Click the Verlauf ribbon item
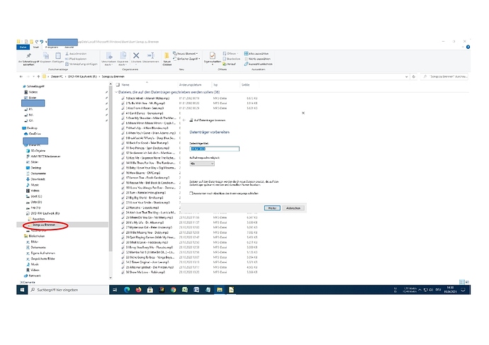 coord(229,64)
